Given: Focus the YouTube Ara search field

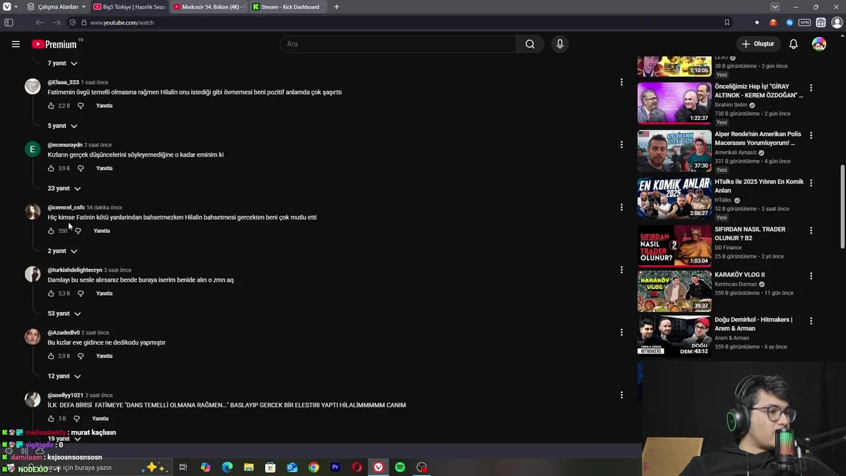Looking at the screenshot, I should coord(399,44).
